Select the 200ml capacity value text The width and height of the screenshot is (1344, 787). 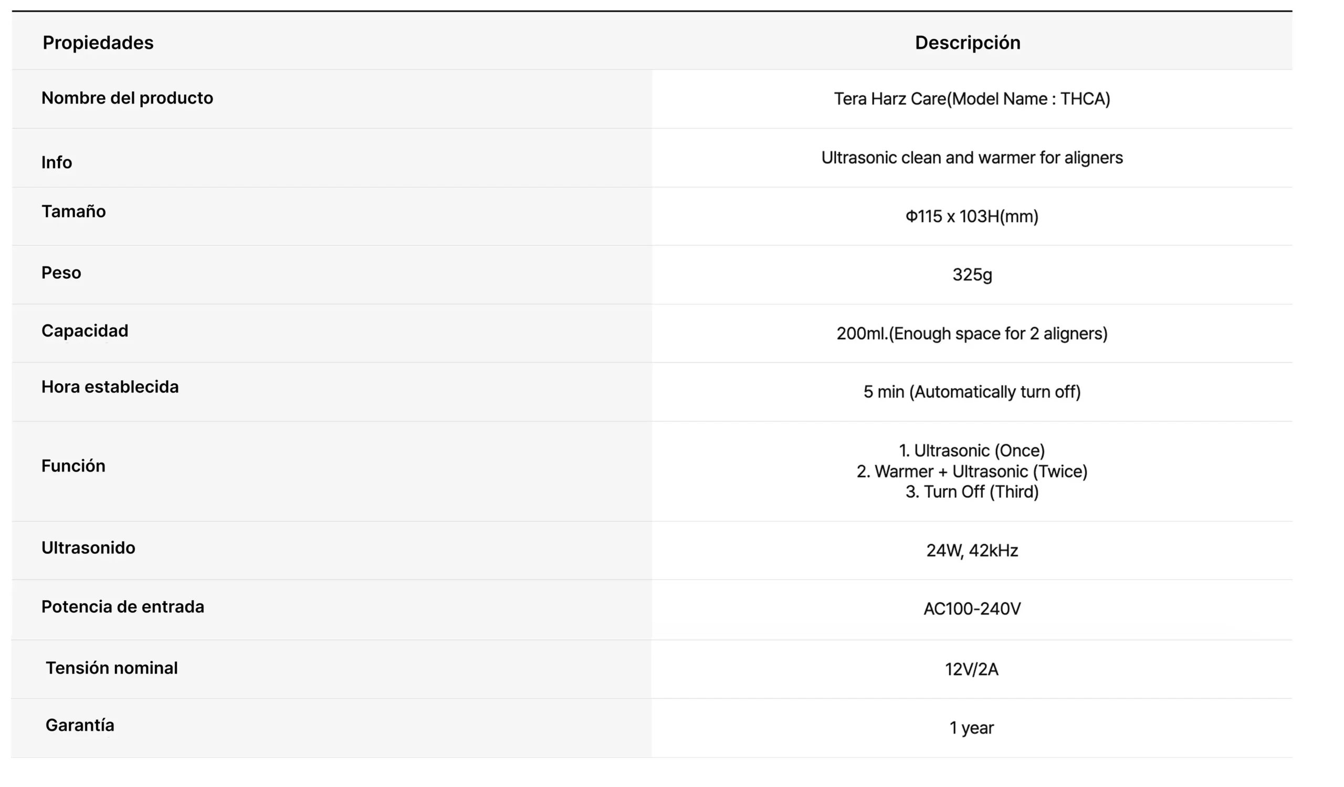point(972,334)
